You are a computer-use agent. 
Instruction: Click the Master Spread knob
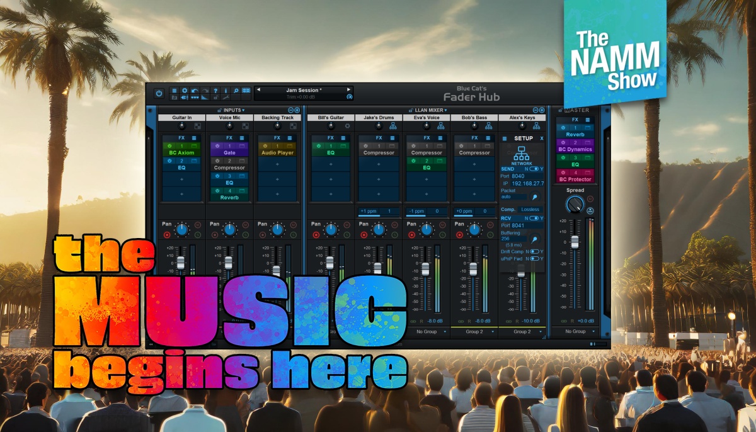pyautogui.click(x=575, y=204)
